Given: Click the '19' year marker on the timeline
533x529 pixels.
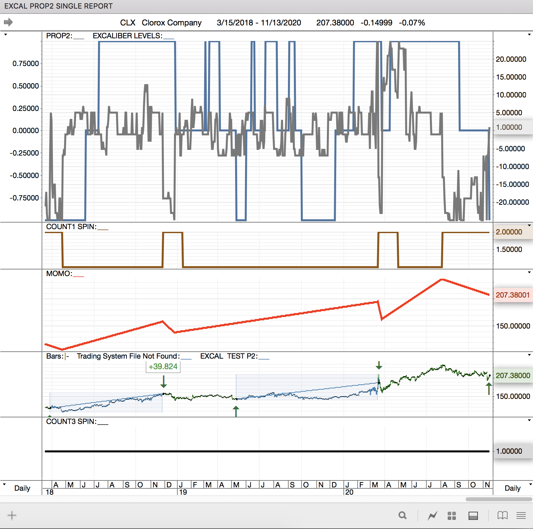Looking at the screenshot, I should tap(183, 492).
